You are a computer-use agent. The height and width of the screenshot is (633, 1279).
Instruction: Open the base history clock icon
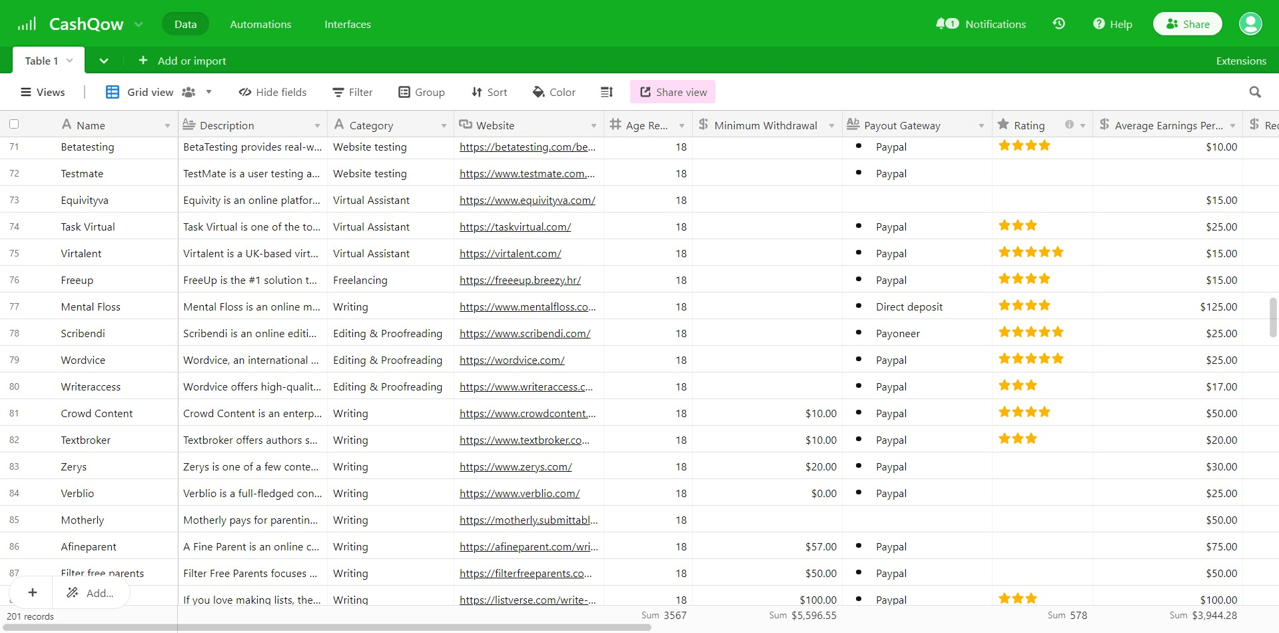click(x=1059, y=24)
